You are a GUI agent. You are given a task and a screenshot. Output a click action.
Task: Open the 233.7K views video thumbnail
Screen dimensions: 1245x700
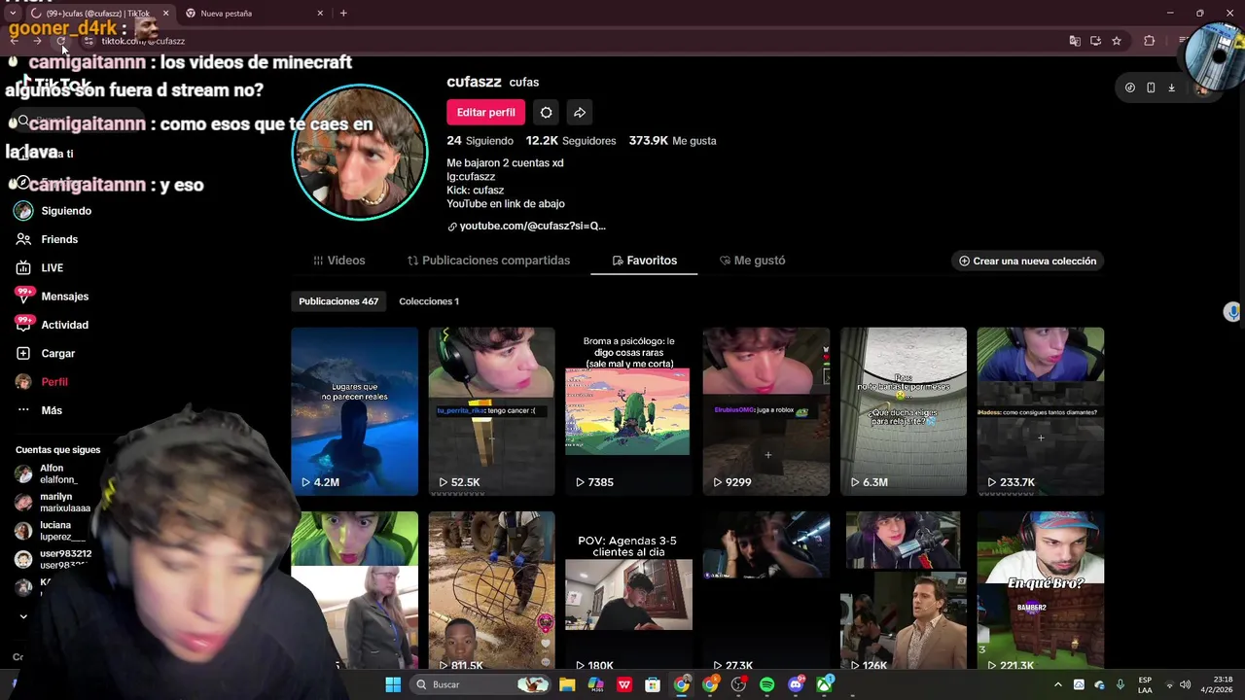tap(1041, 411)
